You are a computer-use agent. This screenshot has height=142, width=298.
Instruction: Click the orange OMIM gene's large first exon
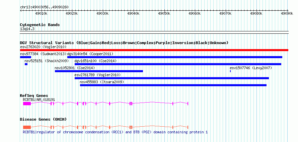click(x=27, y=127)
